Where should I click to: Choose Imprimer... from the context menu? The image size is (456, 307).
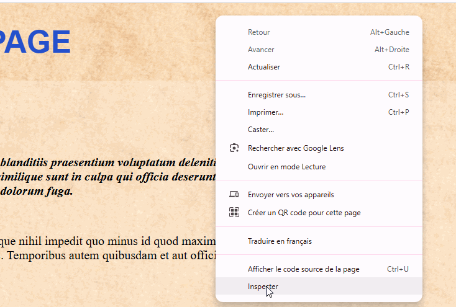[x=265, y=112]
